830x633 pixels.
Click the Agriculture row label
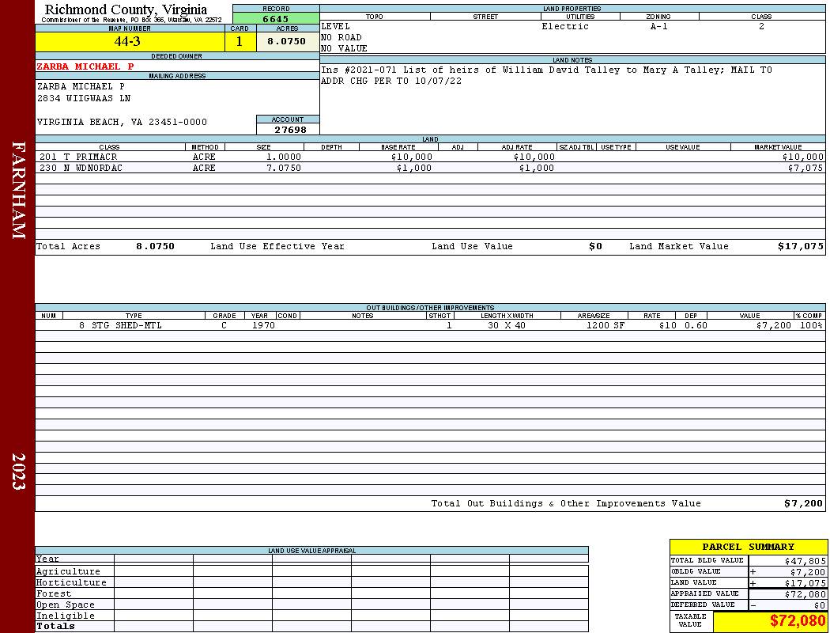[x=68, y=571]
